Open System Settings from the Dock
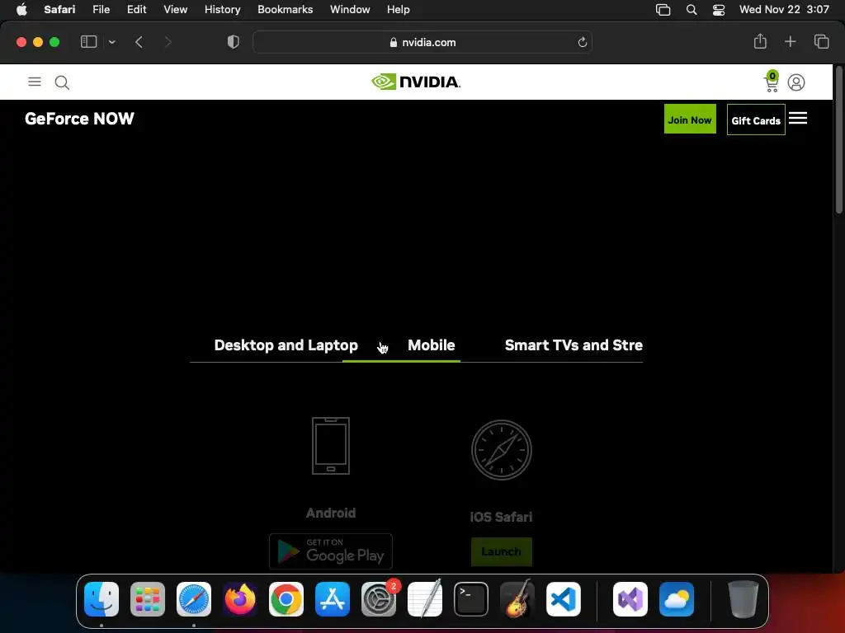 378,599
